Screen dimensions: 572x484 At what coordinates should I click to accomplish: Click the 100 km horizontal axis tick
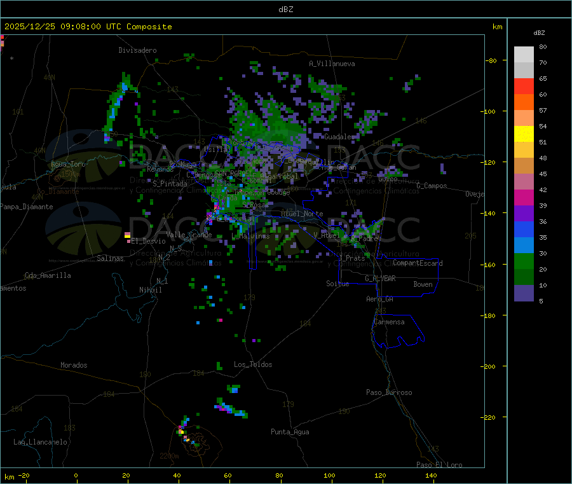(x=329, y=475)
